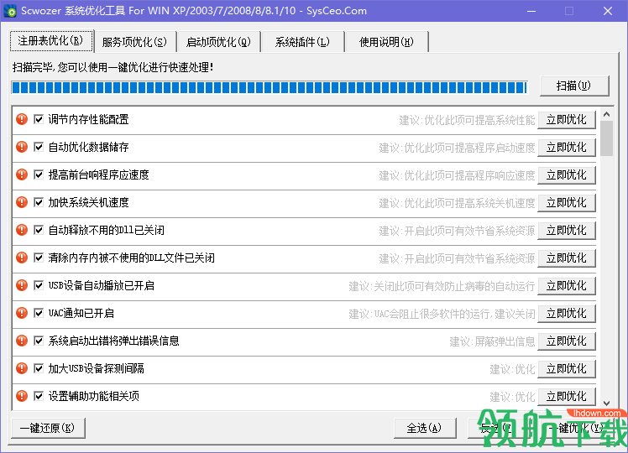This screenshot has height=453, width=628.
Task: Click warning icon beside USB设备自动播放已开启
Action: [22, 285]
